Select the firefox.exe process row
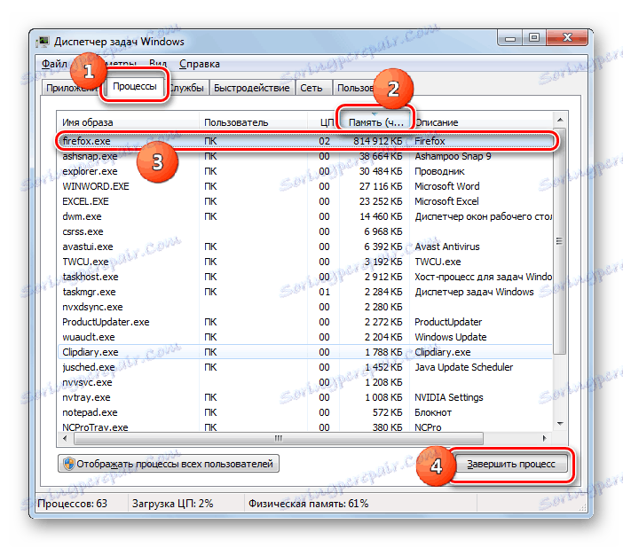Viewport: 623px width, 548px height. [305, 141]
